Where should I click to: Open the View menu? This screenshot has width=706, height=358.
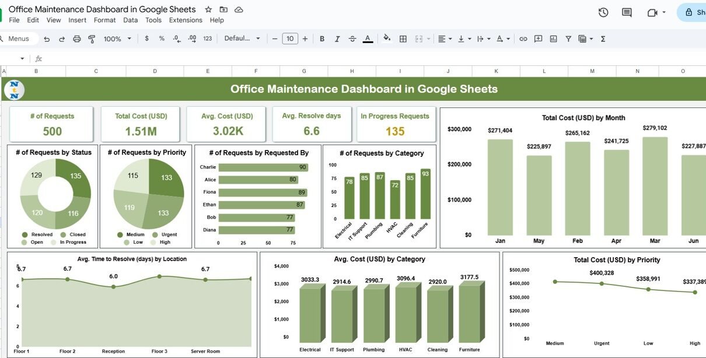(54, 20)
